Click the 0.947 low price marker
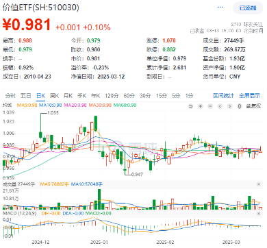 pos(138,175)
